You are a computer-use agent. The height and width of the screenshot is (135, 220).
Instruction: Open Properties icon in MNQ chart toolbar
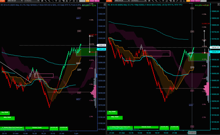[181, 1]
